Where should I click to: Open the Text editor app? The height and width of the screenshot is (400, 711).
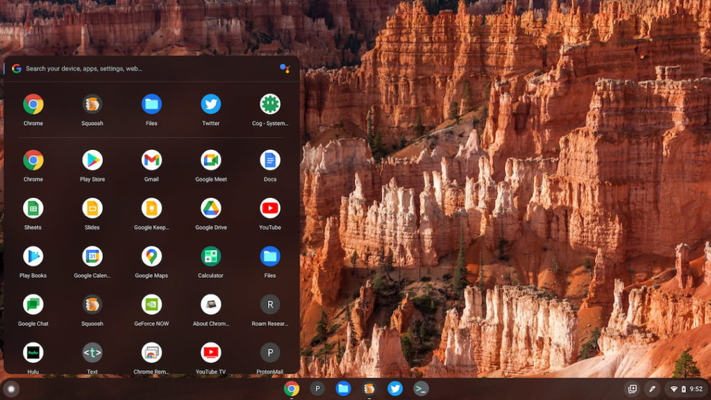tap(92, 352)
